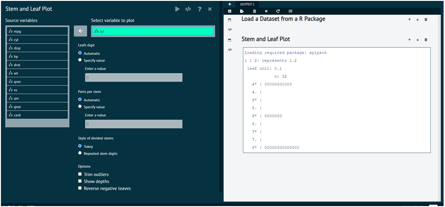Move the Stem and Leaf Plot output up
Image resolution: width=445 pixels, height=207 pixels.
[x=410, y=40]
